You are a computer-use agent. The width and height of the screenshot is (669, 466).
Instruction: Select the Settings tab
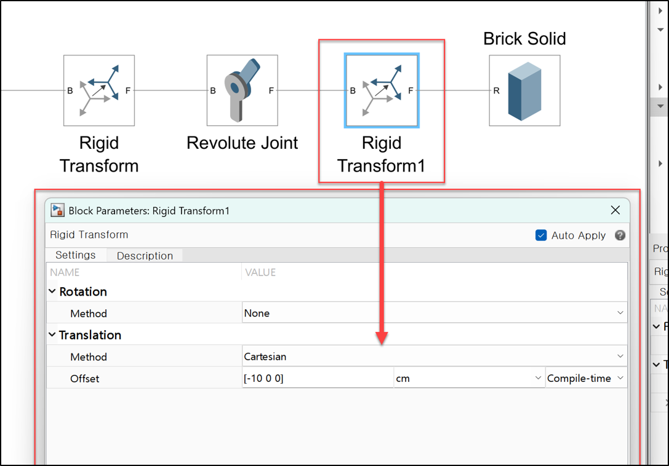76,255
